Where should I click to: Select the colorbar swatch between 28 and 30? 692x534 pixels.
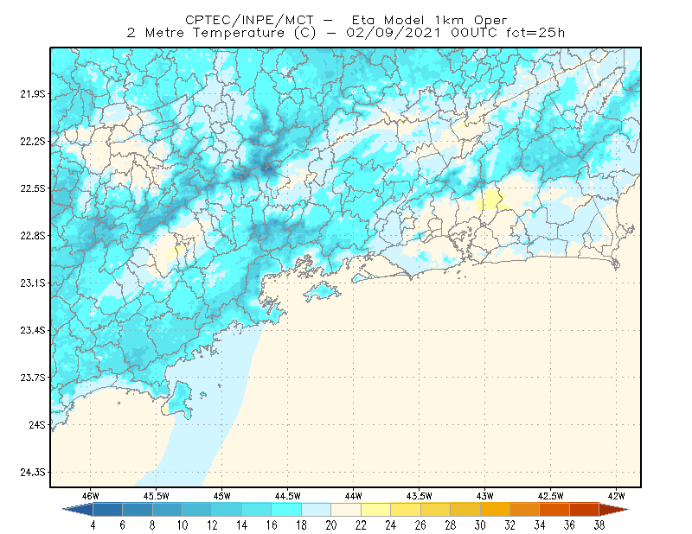[x=465, y=509]
